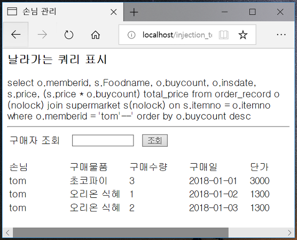Click the scrollbar left arrow

[7, 233]
